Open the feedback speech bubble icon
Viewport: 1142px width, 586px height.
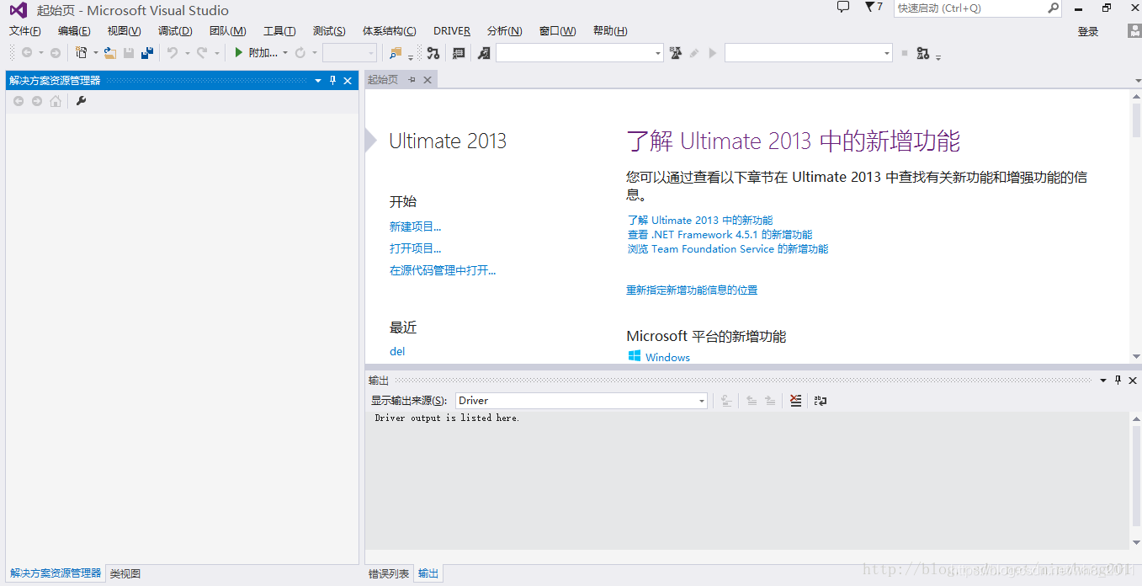click(x=843, y=8)
